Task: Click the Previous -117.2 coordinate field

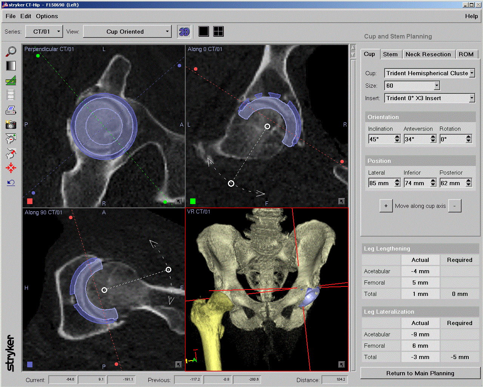Action: pos(188,379)
